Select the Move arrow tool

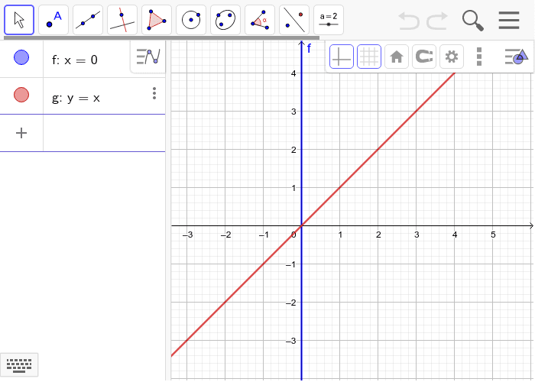pos(19,20)
